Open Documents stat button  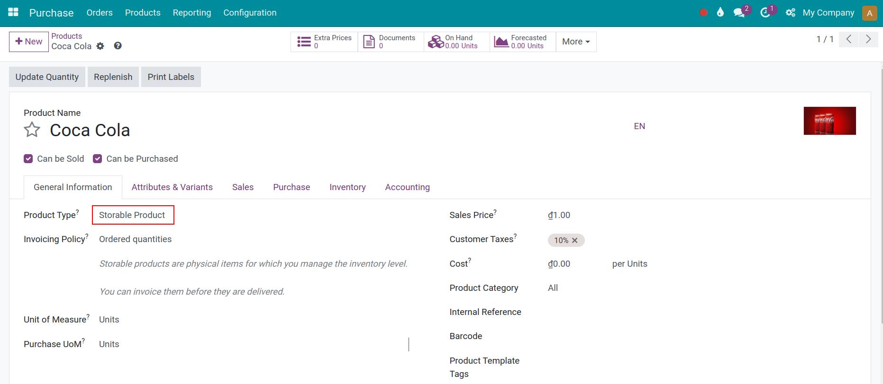[x=391, y=42]
